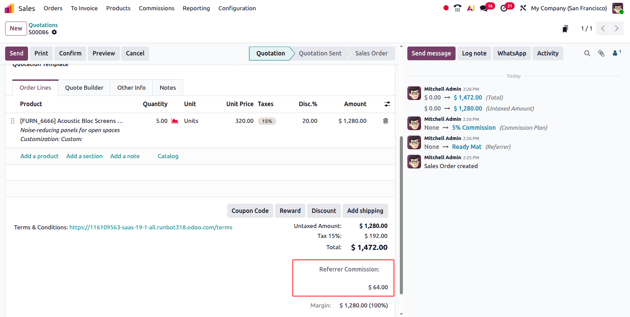Image resolution: width=630 pixels, height=317 pixels.
Task: Click the red recording dot icon
Action: click(446, 8)
